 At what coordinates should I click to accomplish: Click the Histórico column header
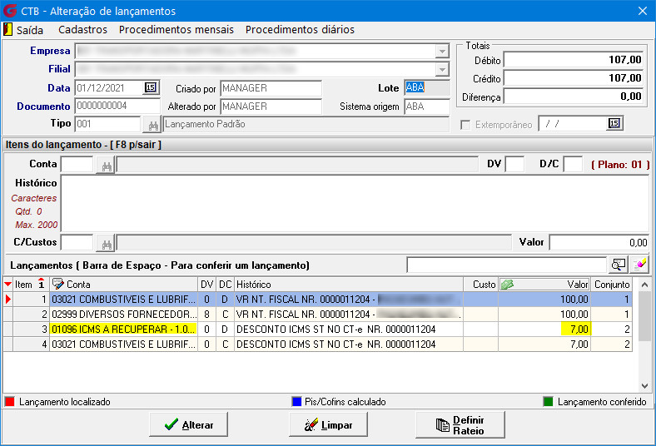349,285
